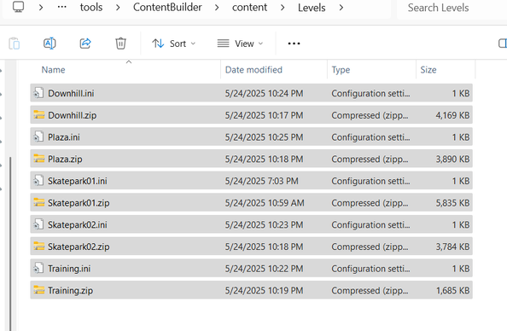This screenshot has width=507, height=331.
Task: Expand the chevron after Levels breadcrumb
Action: pos(341,8)
